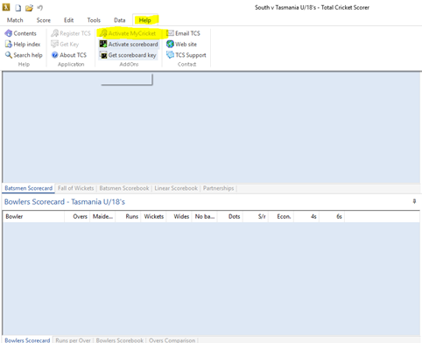Click the Email TCS envelope icon
This screenshot has height=343, width=422.
[170, 33]
